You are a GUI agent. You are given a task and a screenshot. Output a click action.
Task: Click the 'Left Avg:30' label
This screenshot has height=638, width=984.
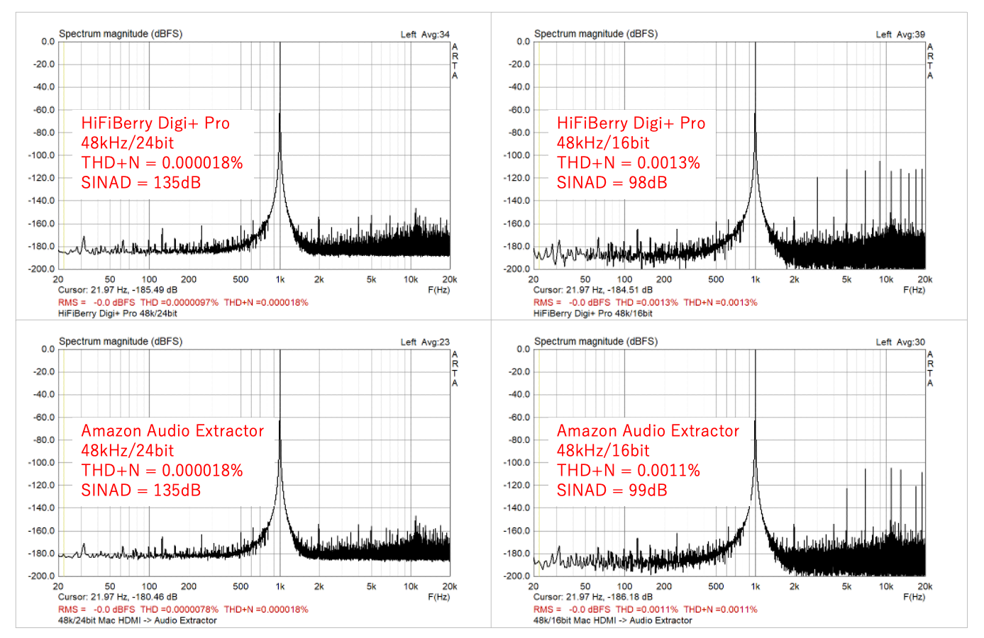click(x=900, y=342)
